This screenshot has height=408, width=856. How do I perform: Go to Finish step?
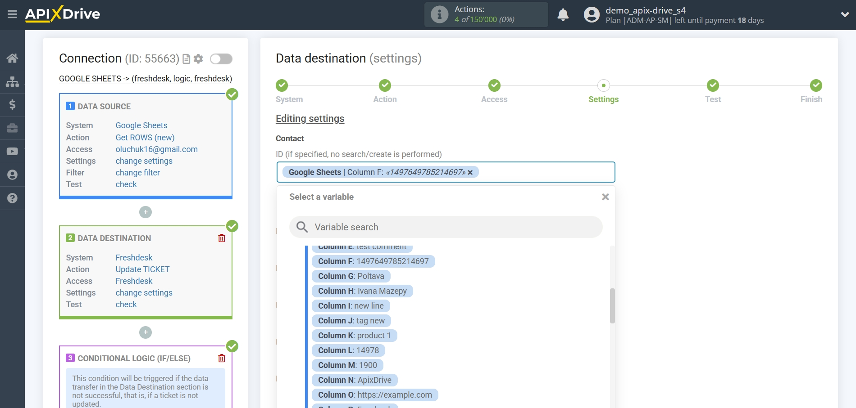816,85
